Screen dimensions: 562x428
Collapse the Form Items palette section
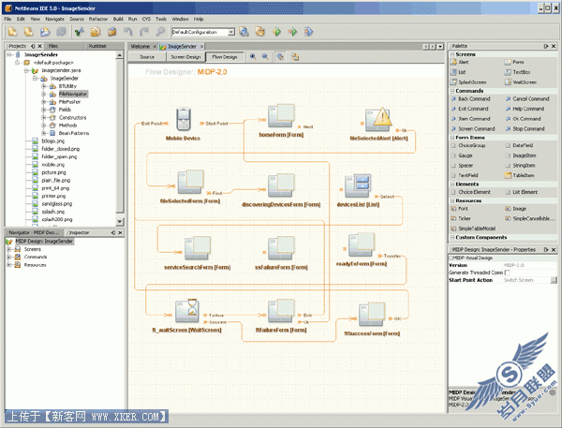(x=452, y=138)
